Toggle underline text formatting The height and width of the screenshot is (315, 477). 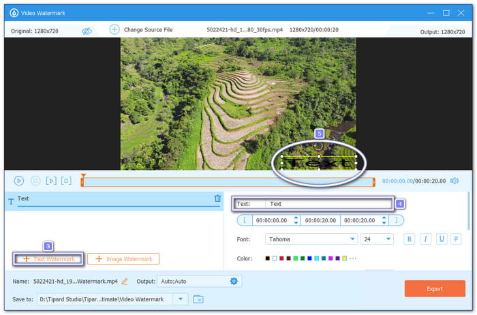tap(441, 239)
